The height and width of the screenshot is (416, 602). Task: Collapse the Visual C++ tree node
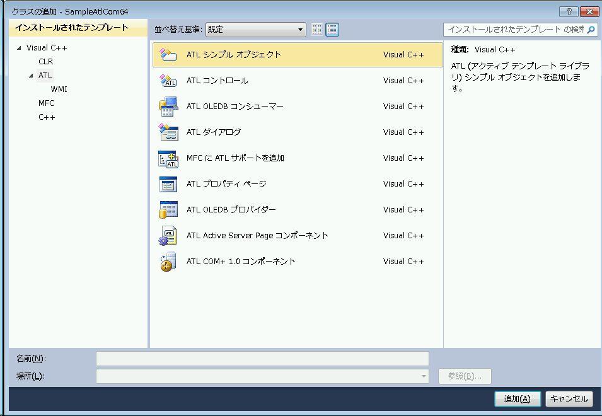click(19, 48)
